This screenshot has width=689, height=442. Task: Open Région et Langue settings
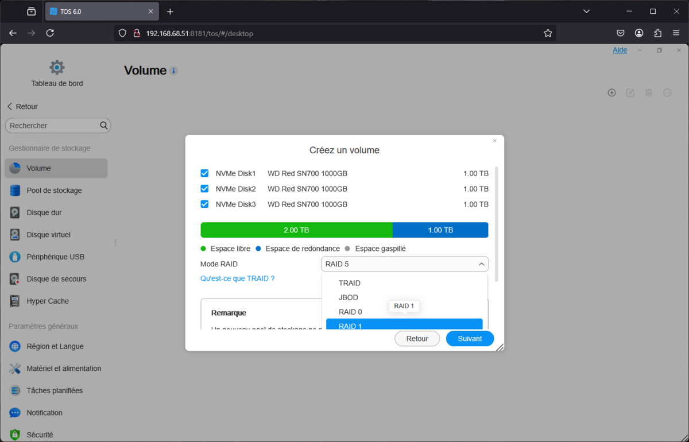pyautogui.click(x=56, y=346)
